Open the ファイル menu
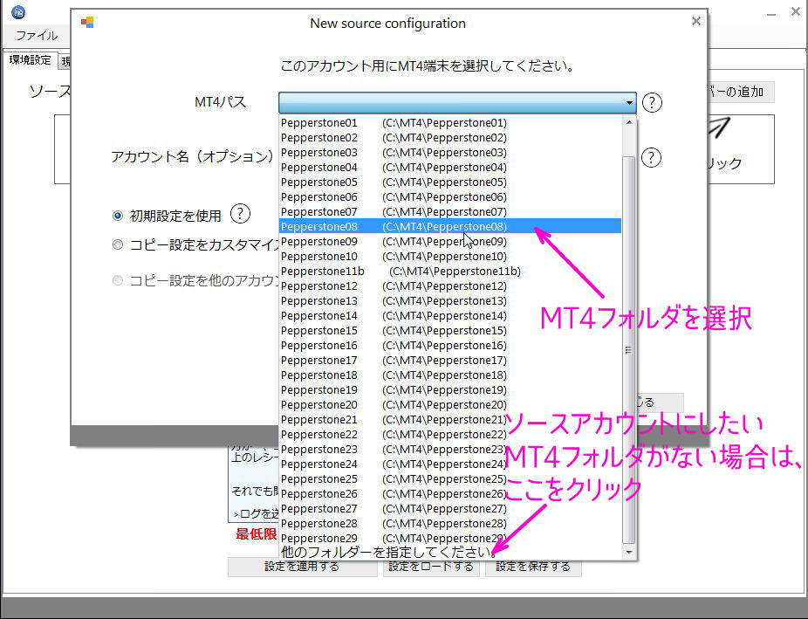The height and width of the screenshot is (619, 808). 35,37
